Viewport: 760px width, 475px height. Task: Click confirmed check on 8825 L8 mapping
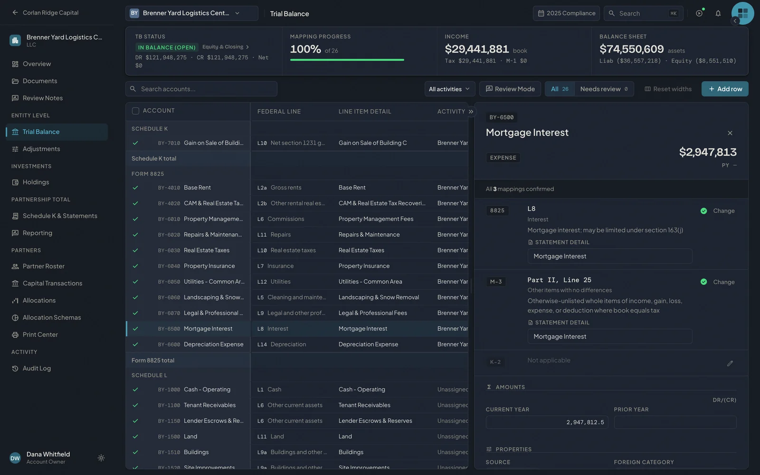pyautogui.click(x=703, y=211)
